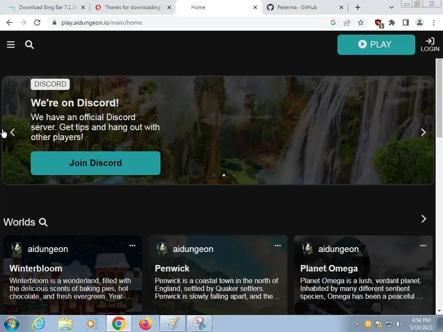This screenshot has height=332, width=443.
Task: Click the Google icon in address bar
Action: click(333, 22)
